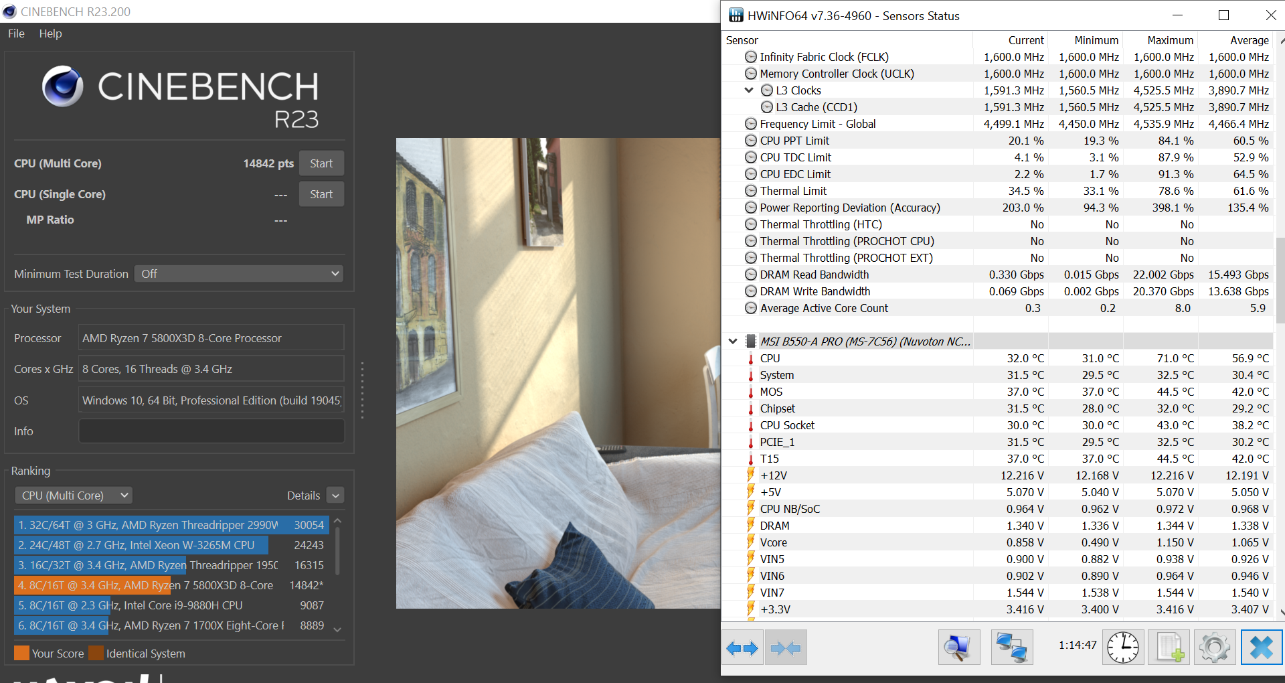Click the brown Identical System legend swatch
1285x683 pixels.
coord(96,653)
